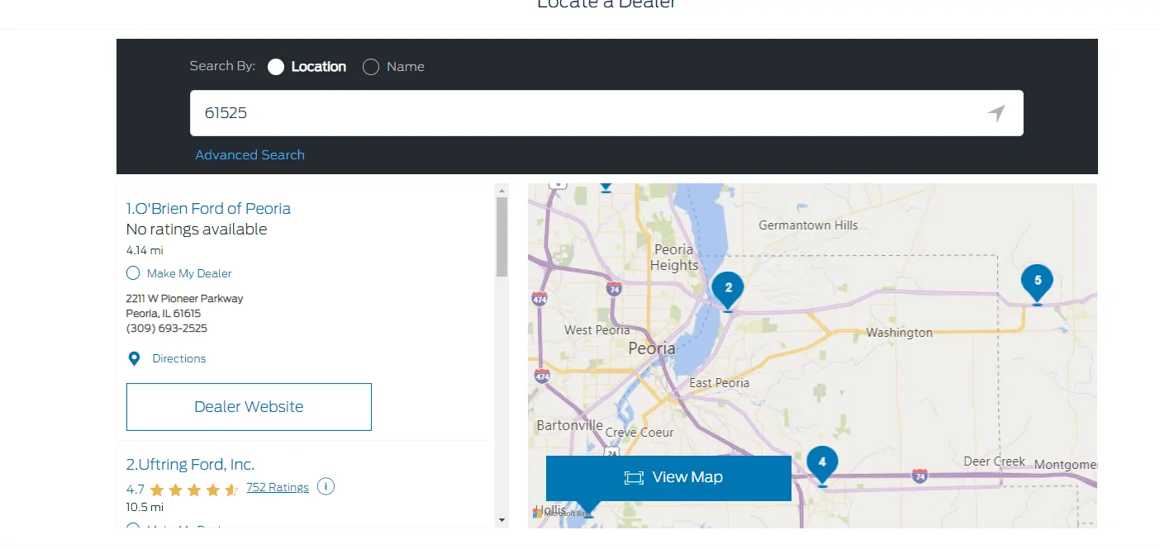Screen dimensions: 1160x549
Task: Click the dealer list scrollbar thumb
Action: [x=502, y=237]
